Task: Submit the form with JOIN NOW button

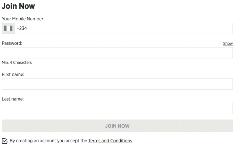Action: pyautogui.click(x=117, y=126)
